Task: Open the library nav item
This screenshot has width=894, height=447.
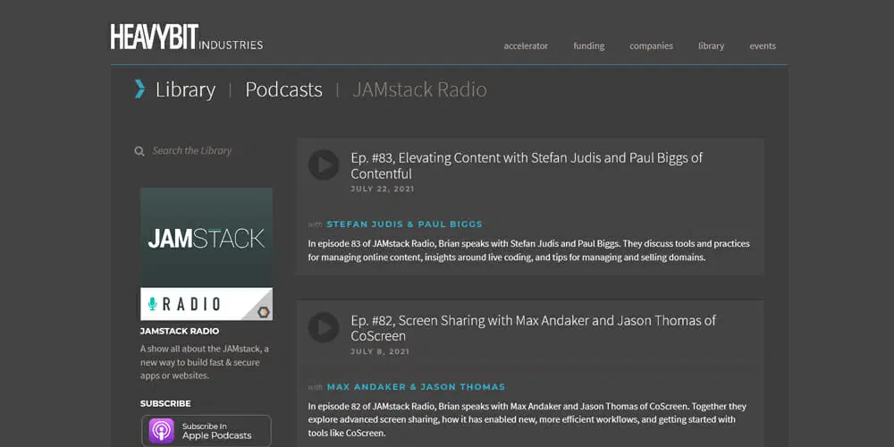Action: click(711, 46)
